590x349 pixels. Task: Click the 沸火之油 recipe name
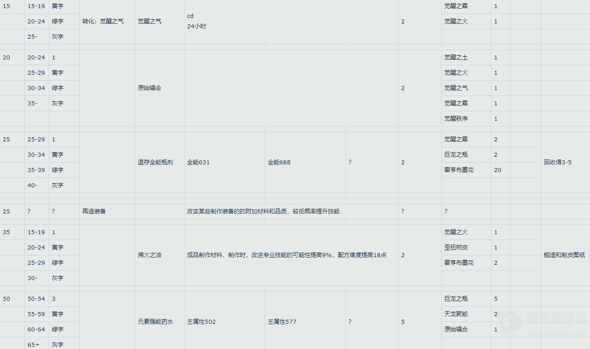click(149, 255)
